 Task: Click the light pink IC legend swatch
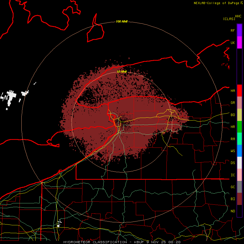[x=239, y=175]
